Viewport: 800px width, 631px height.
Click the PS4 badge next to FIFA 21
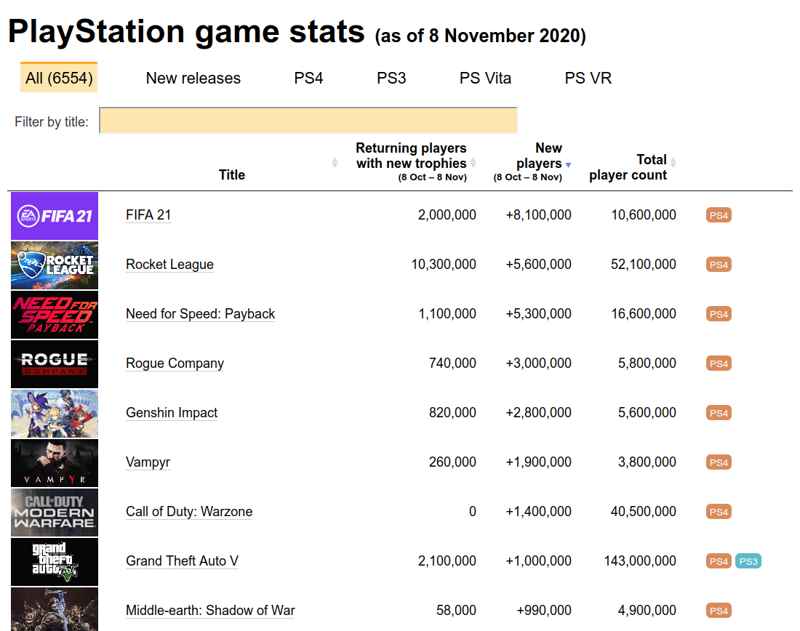[719, 215]
